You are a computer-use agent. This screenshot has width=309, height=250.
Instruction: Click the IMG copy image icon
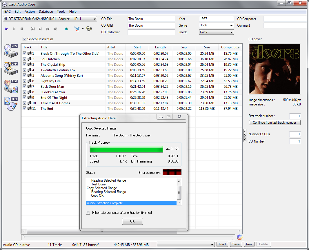click(x=11, y=86)
